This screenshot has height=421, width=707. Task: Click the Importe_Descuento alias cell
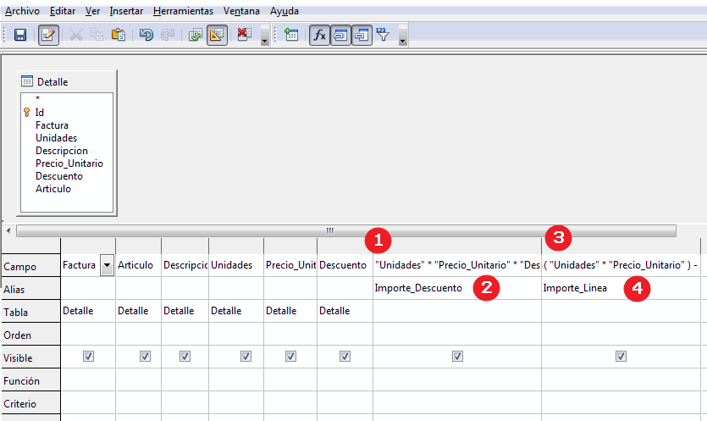457,288
